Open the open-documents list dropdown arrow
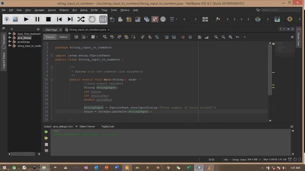 click(288, 29)
